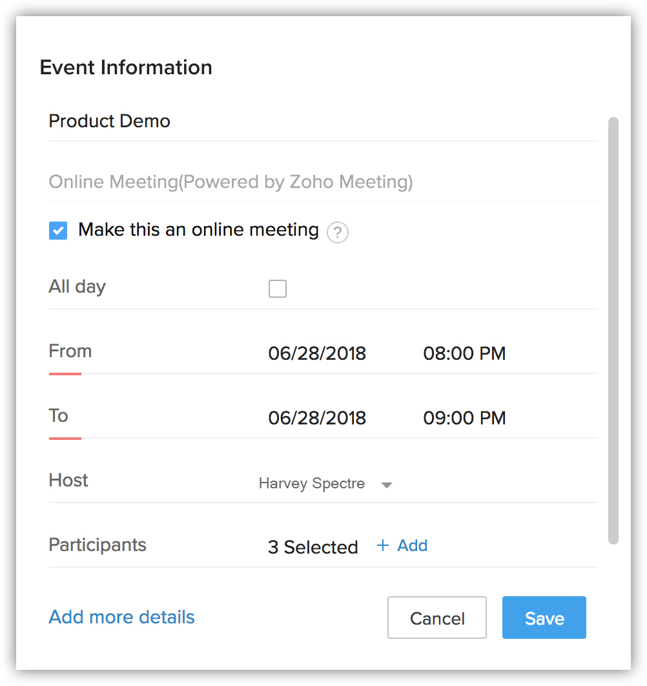Click the Cancel button
This screenshot has height=686, width=647.
(x=437, y=618)
